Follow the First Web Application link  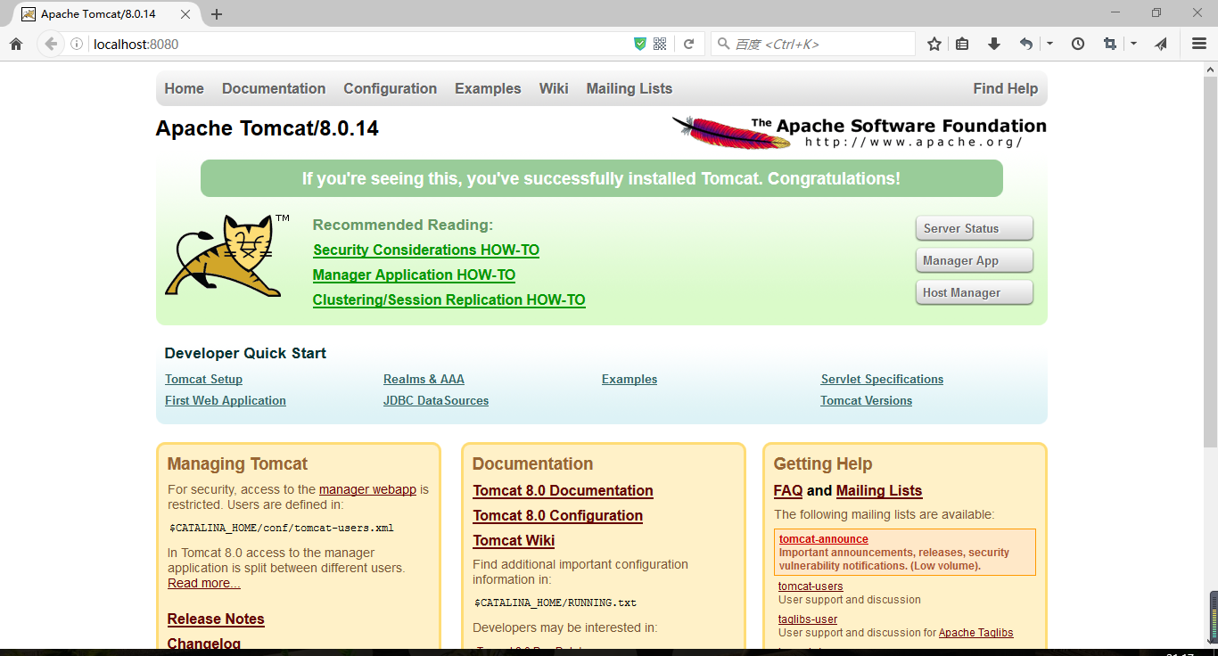pyautogui.click(x=226, y=400)
